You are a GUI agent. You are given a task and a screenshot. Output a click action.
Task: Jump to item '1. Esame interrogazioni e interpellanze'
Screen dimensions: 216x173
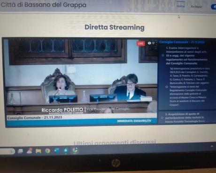pos(186,55)
